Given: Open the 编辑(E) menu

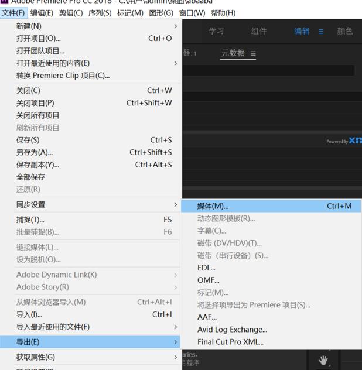Looking at the screenshot, I should (x=42, y=13).
